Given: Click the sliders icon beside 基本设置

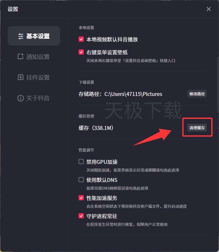Looking at the screenshot, I should pos(21,36).
